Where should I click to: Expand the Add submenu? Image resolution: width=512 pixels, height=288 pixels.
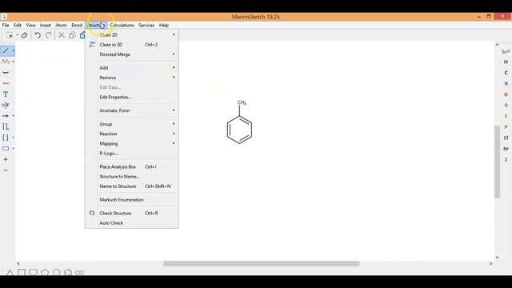point(131,67)
